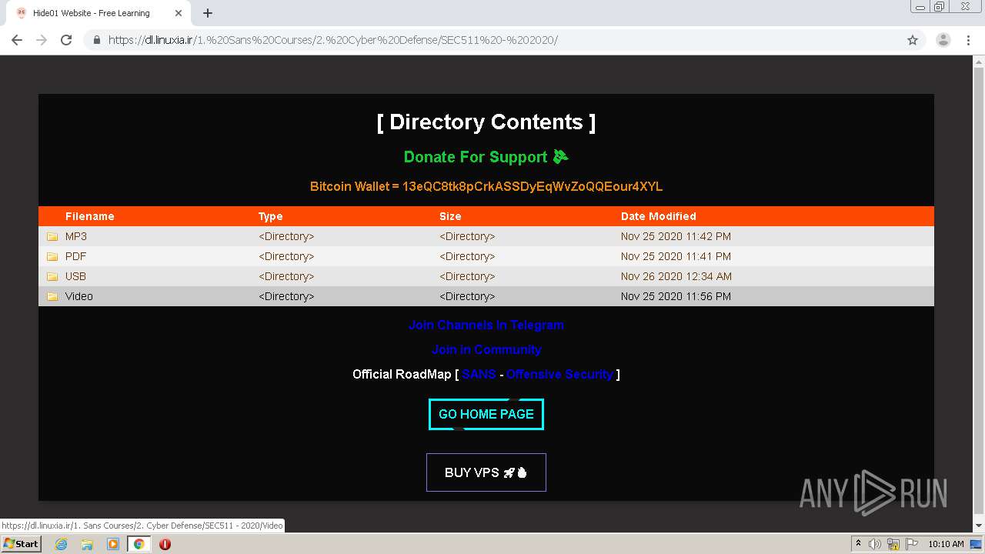Click the Size column header

point(451,216)
